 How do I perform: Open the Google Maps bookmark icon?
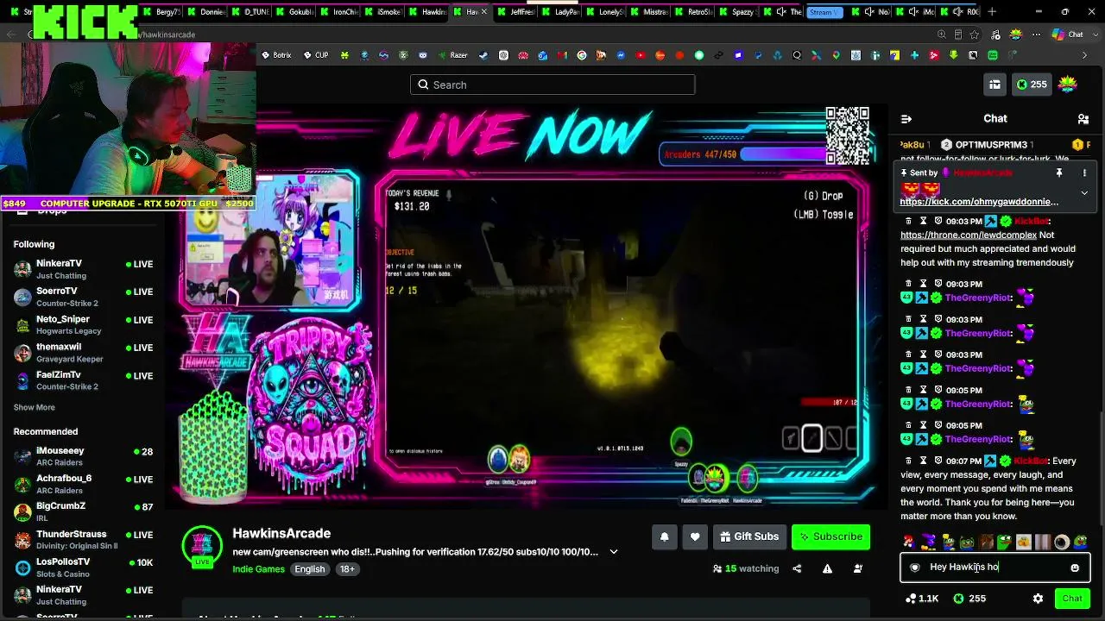point(837,55)
